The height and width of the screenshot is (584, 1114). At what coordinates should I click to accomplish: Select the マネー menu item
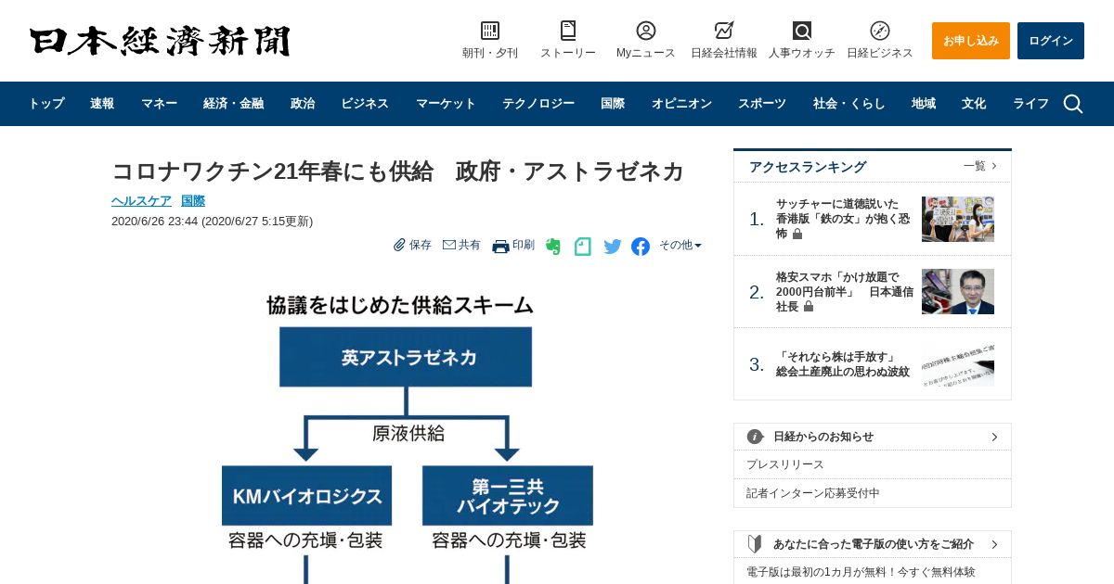click(159, 104)
